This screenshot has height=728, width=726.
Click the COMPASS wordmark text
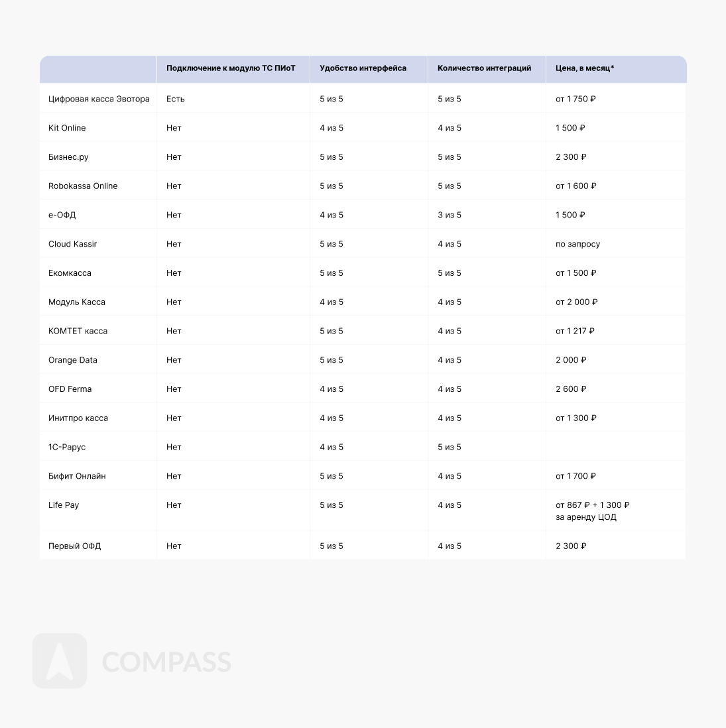pyautogui.click(x=166, y=662)
